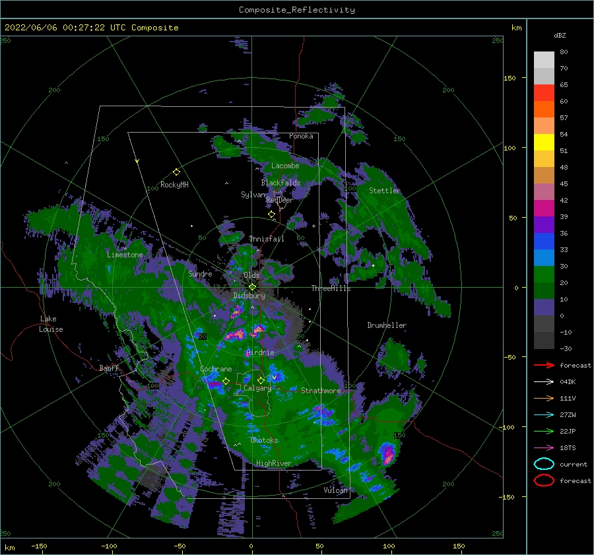Screen dimensions: 594x555
Task: Click the green 22JP arrow icon
Action: point(544,431)
